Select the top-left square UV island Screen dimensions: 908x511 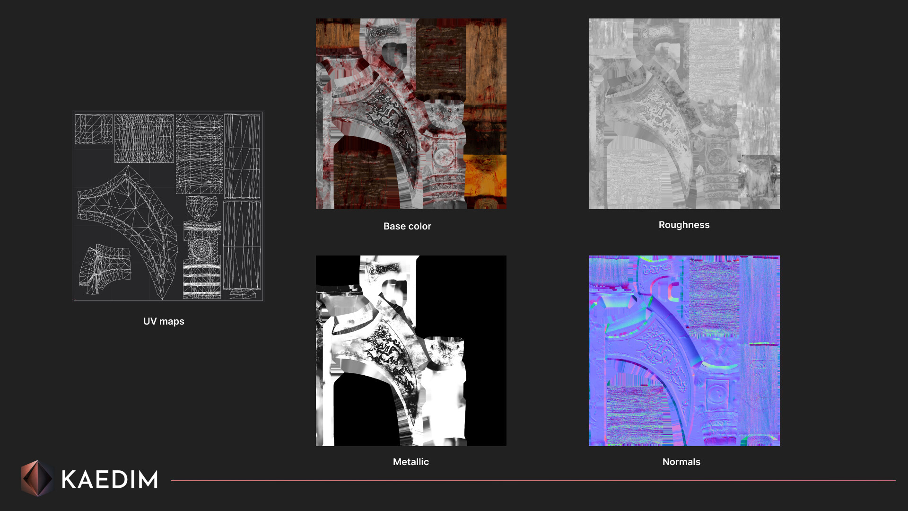[x=94, y=129]
